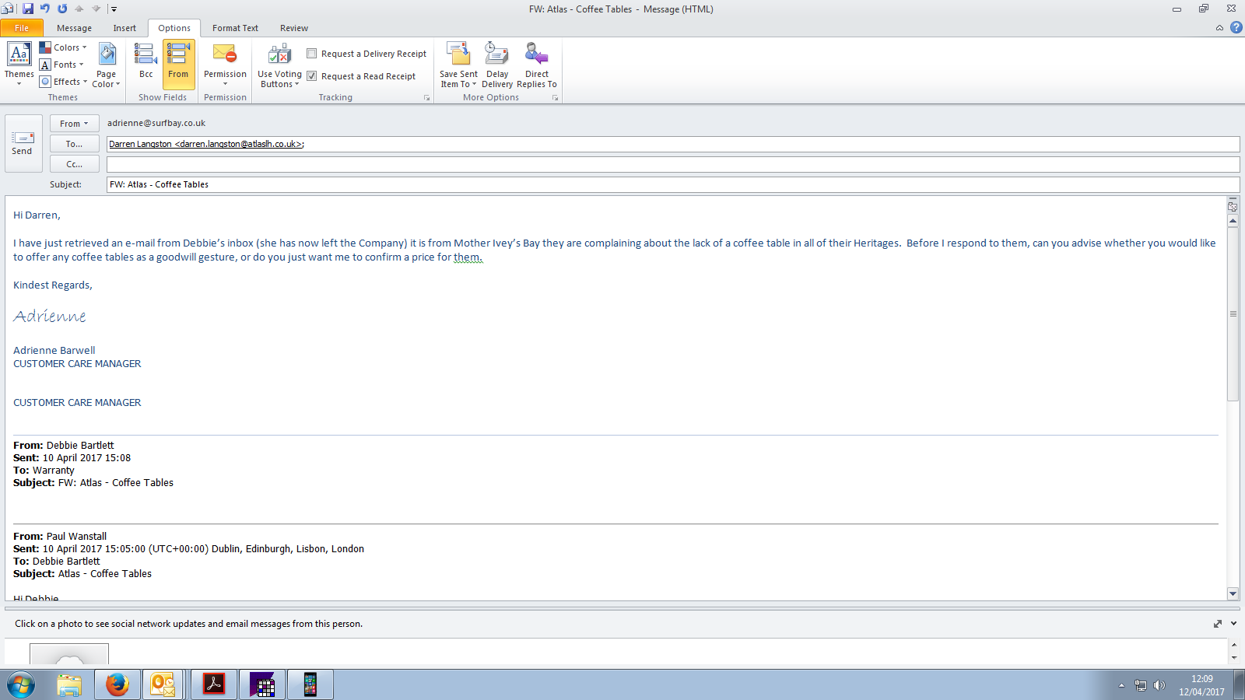Open the Format Text tab

click(235, 28)
